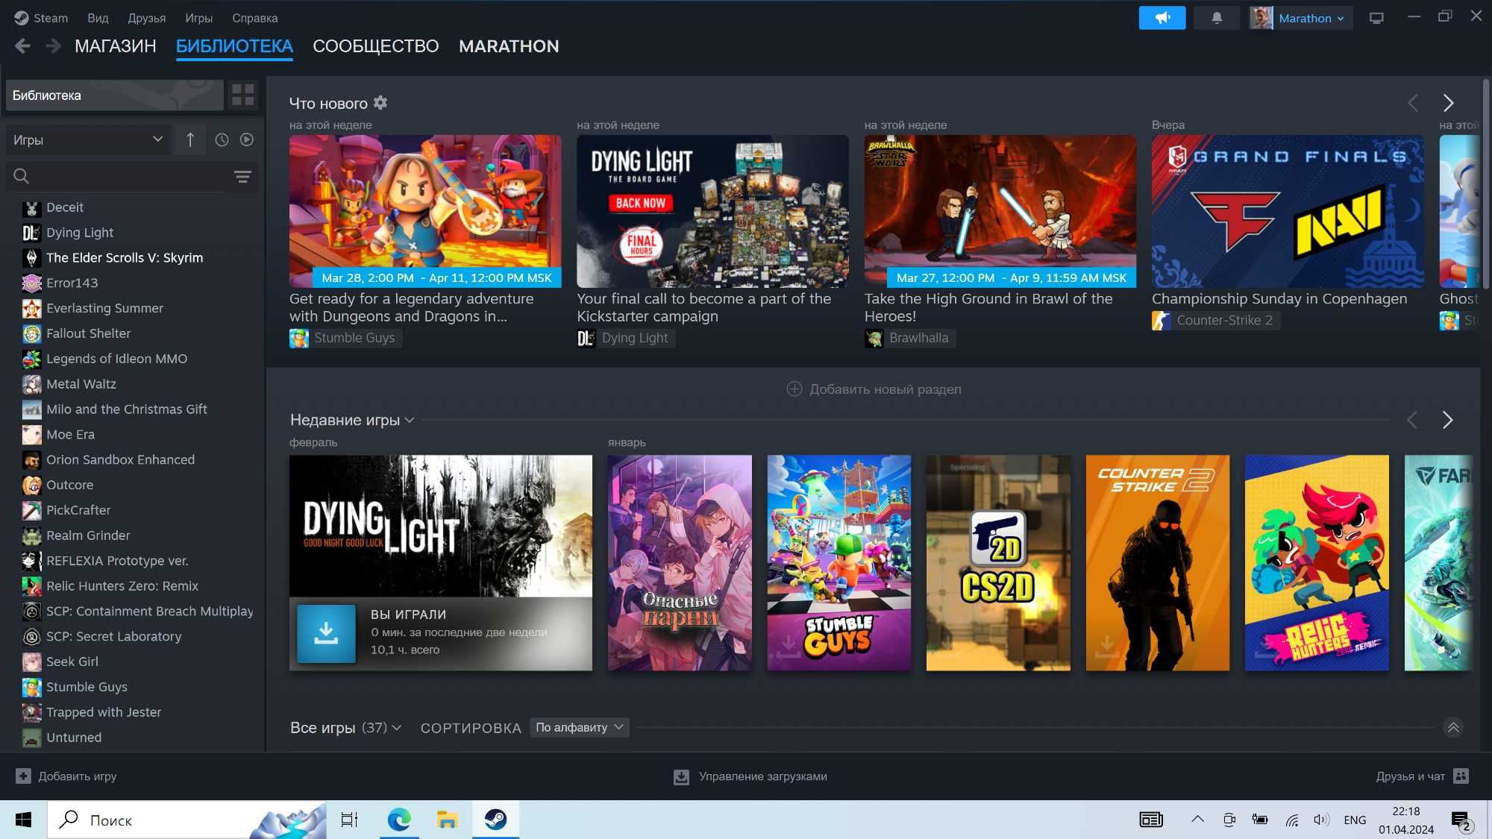The image size is (1492, 839).
Task: Open the Друзья menu
Action: click(x=146, y=18)
